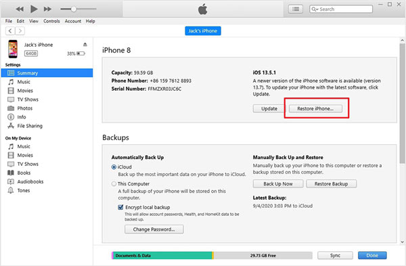Click the Back Up Now button
The width and height of the screenshot is (406, 266).
(278, 184)
